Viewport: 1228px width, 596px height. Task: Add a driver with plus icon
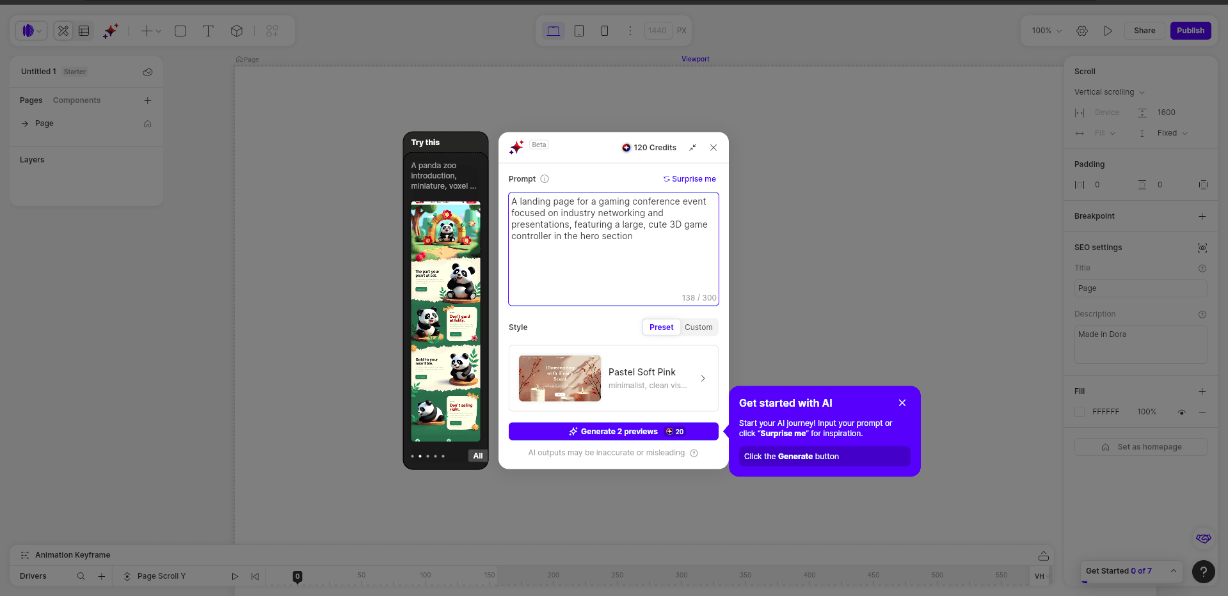tap(102, 576)
